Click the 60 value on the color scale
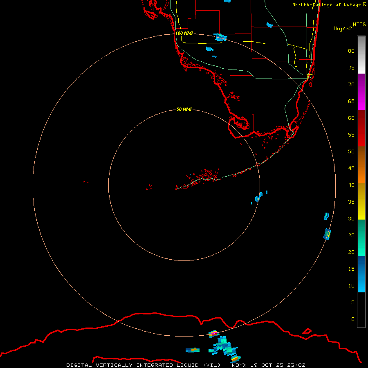 coord(351,118)
